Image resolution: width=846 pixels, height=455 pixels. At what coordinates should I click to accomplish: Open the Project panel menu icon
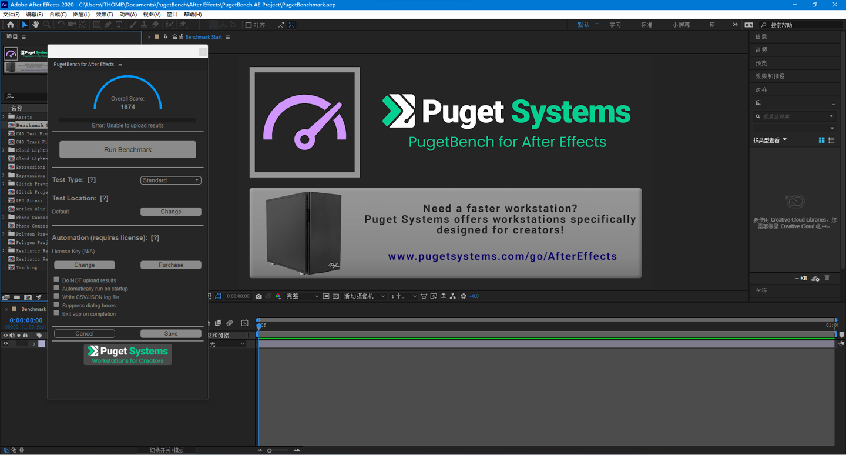24,37
